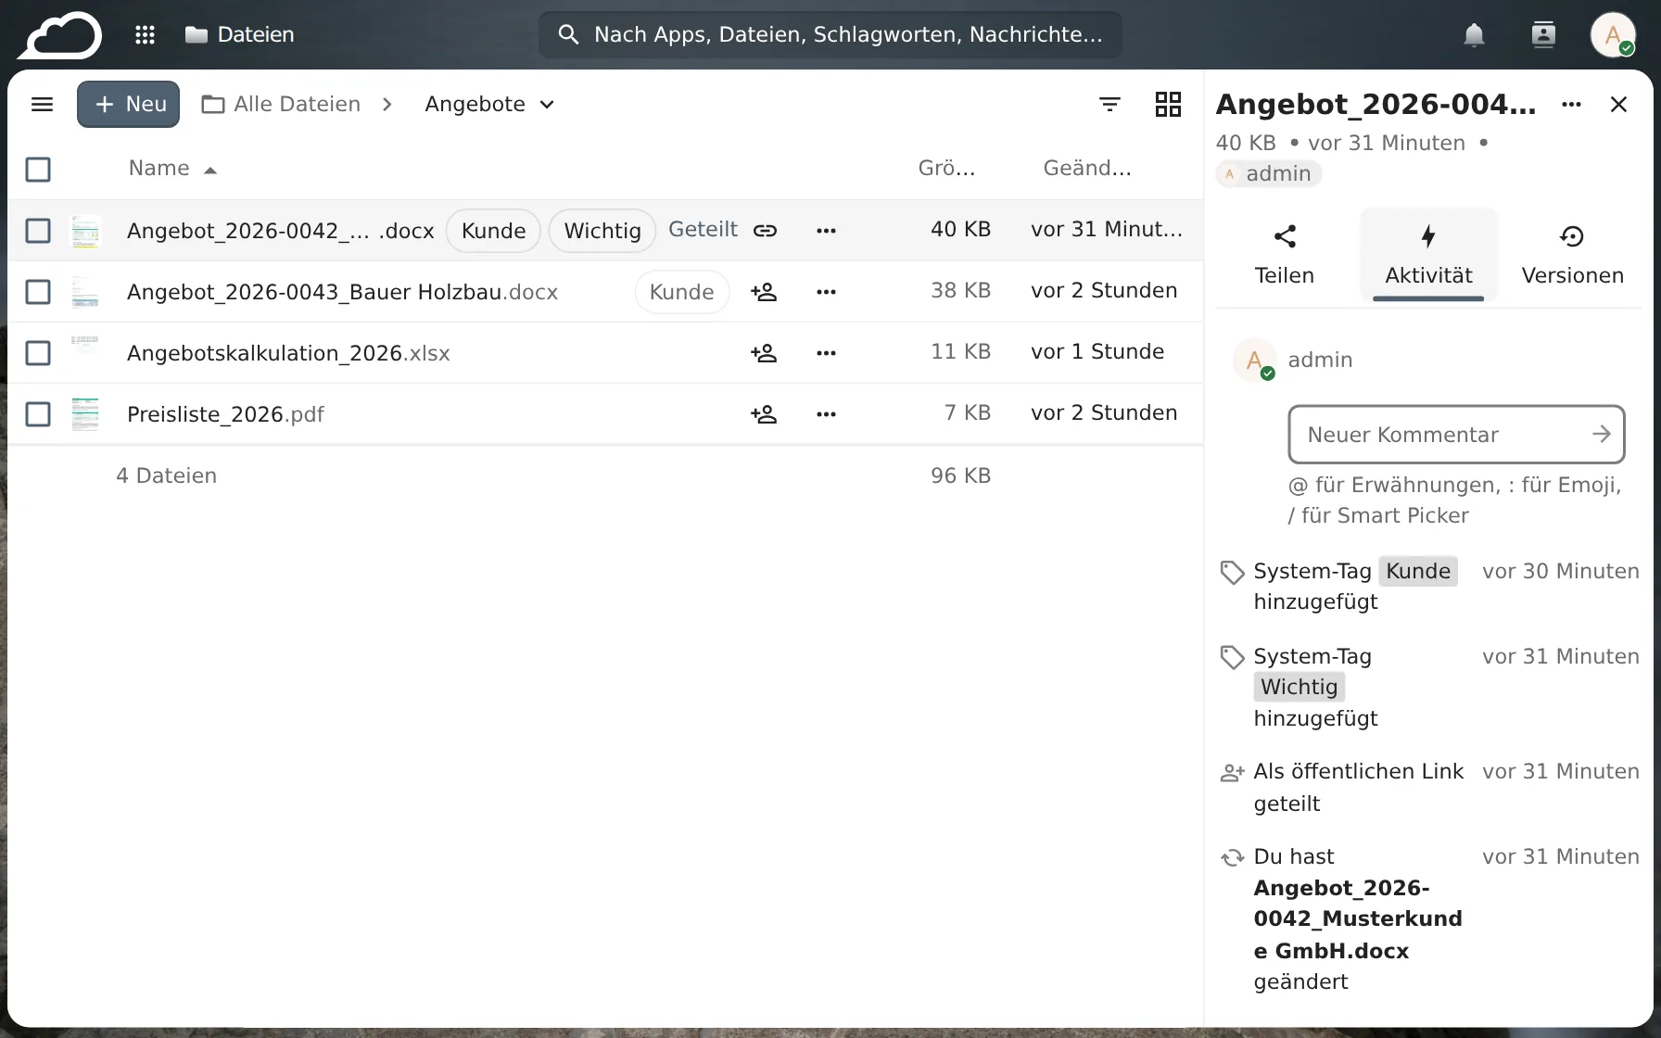1661x1038 pixels.
Task: Switch to the Aktivität tab
Action: tap(1428, 255)
